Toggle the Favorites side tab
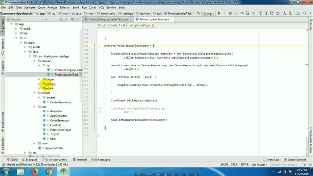313x176 pixels. tap(3, 146)
